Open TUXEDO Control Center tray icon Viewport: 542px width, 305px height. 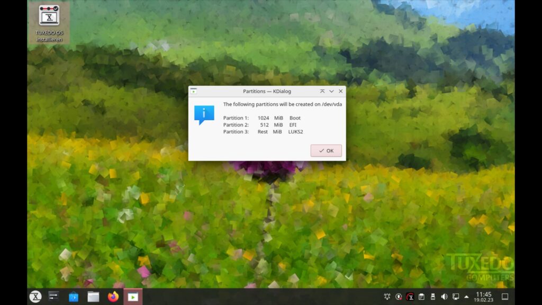410,297
